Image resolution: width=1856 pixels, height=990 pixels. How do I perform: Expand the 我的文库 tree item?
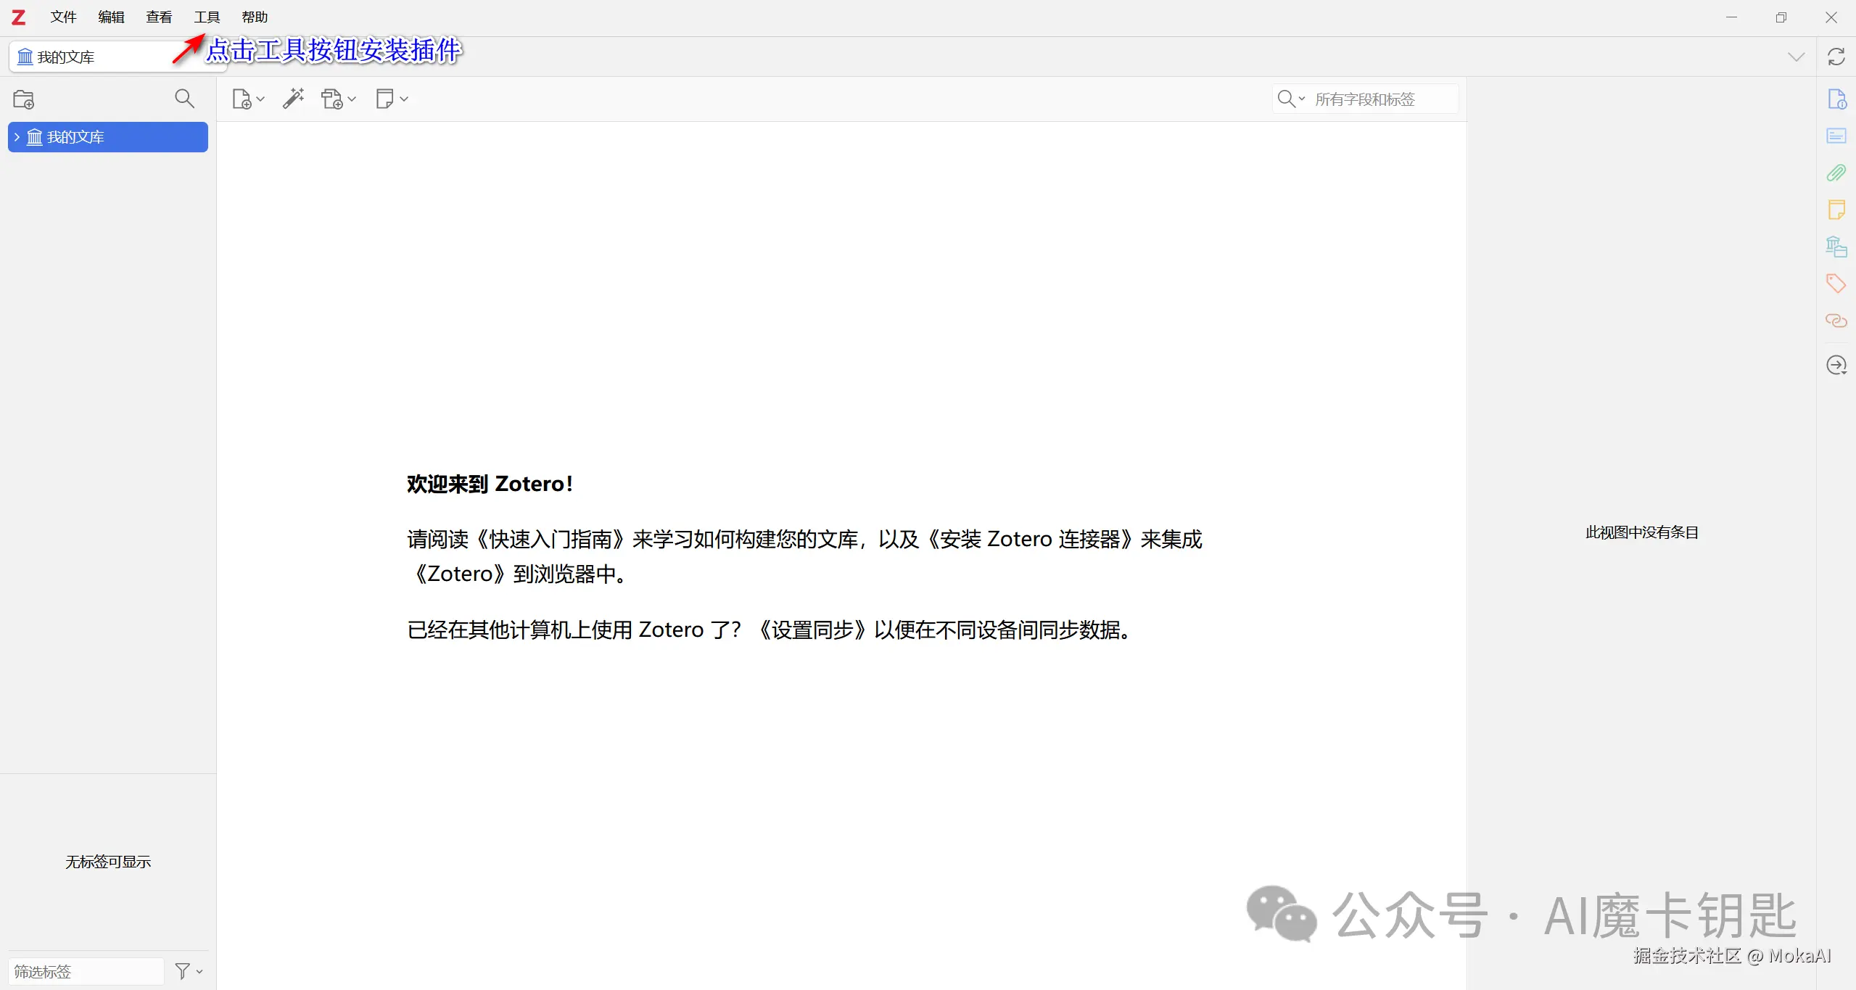pos(17,137)
